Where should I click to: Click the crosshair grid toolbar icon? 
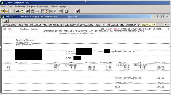pos(37,11)
